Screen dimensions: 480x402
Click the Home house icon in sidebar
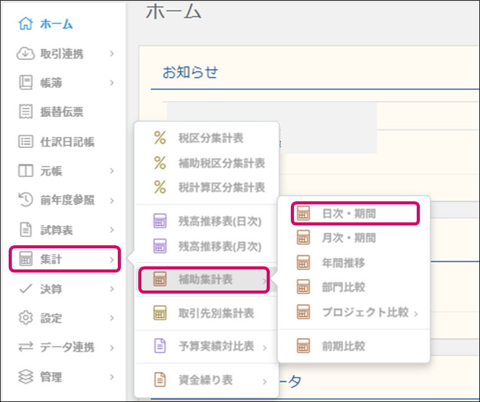[x=25, y=25]
